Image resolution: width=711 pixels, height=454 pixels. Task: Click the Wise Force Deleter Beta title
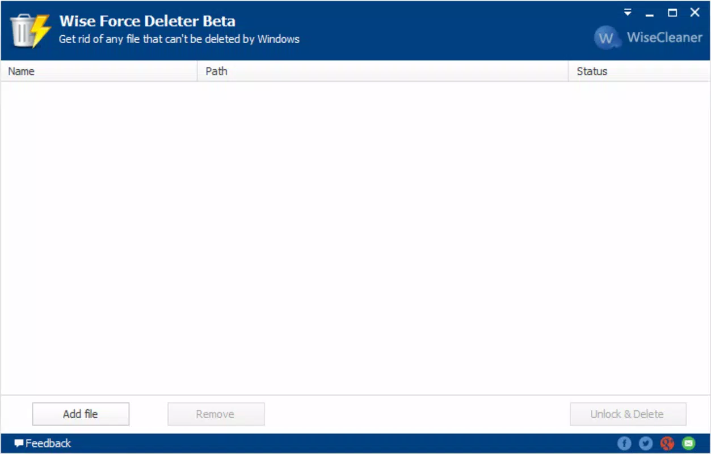click(148, 22)
